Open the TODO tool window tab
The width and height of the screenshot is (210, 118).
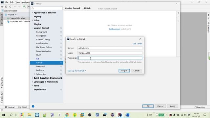[x=23, y=107]
